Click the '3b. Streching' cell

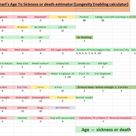click(84, 37)
